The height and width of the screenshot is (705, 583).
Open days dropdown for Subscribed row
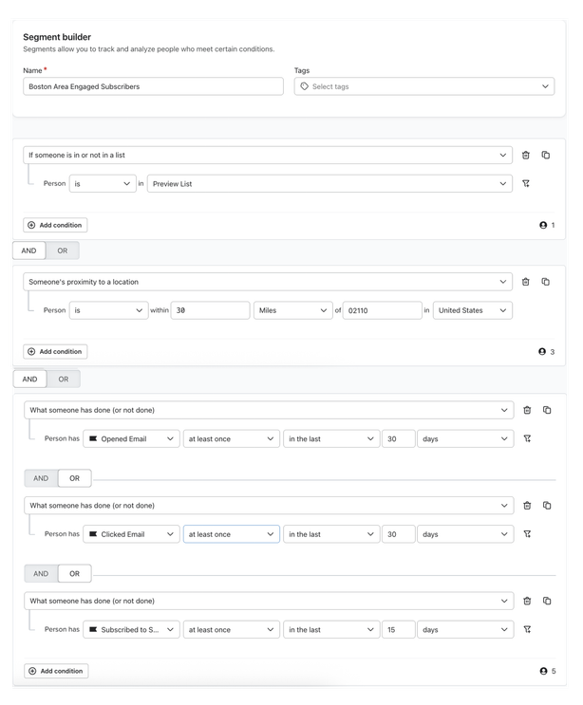click(x=465, y=629)
